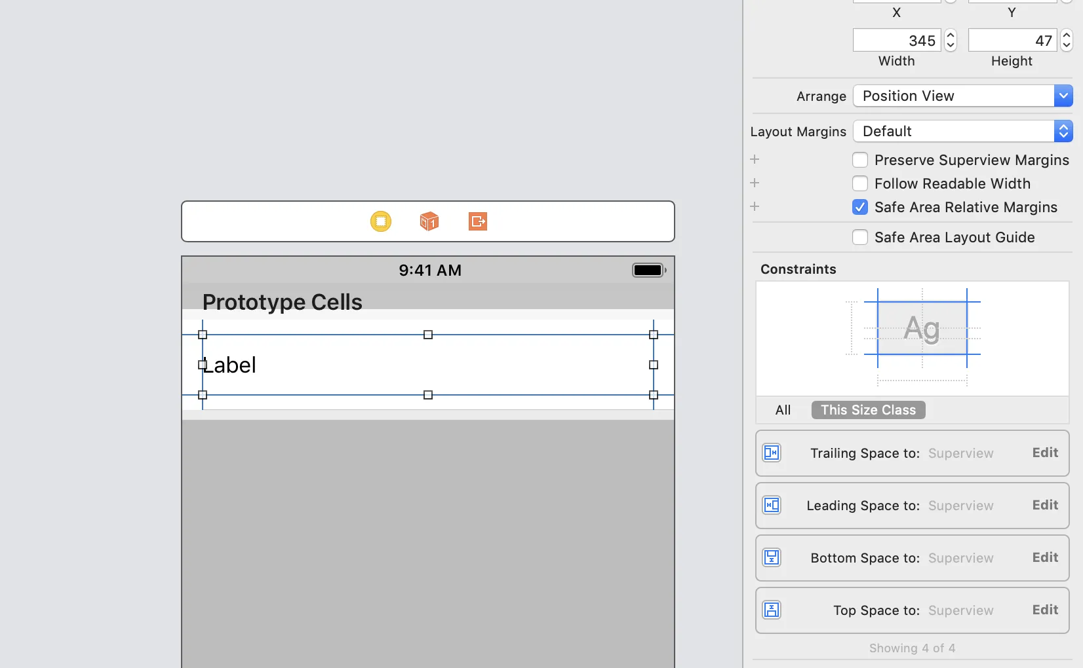Uncheck Safe Area Relative Margins
The height and width of the screenshot is (668, 1083).
(860, 207)
